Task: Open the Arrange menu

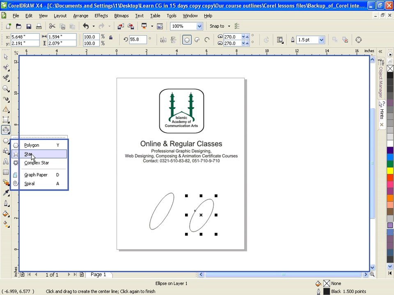Action: click(x=81, y=16)
